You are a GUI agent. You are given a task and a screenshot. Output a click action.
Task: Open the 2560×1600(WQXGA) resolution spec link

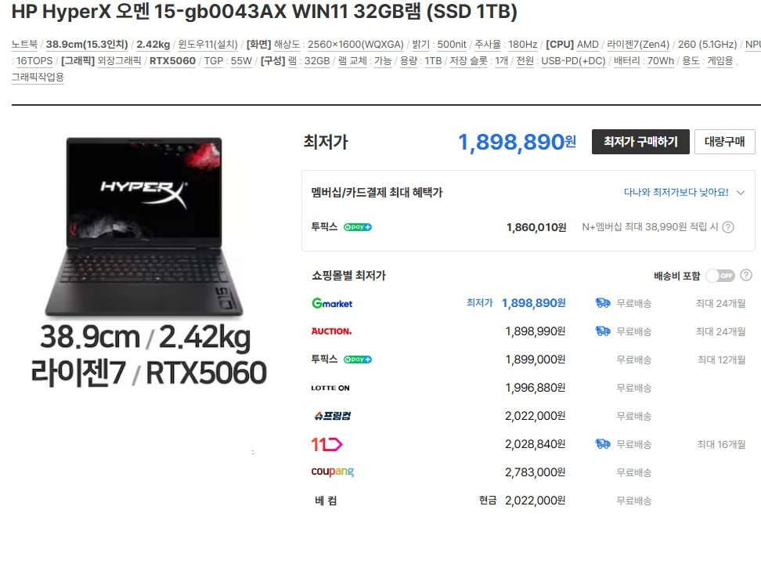355,44
